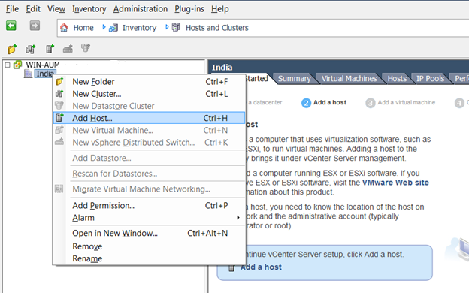This screenshot has height=293, width=469.
Task: Open the Inventory menu
Action: pos(89,9)
